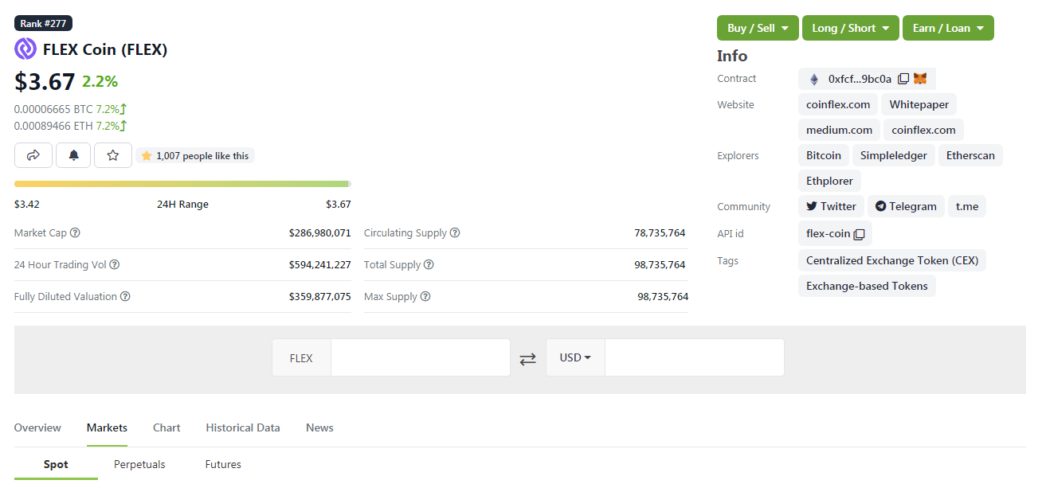Viewport: 1046px width, 484px height.
Task: Click the 0.00006665 BTC price
Action: click(53, 109)
